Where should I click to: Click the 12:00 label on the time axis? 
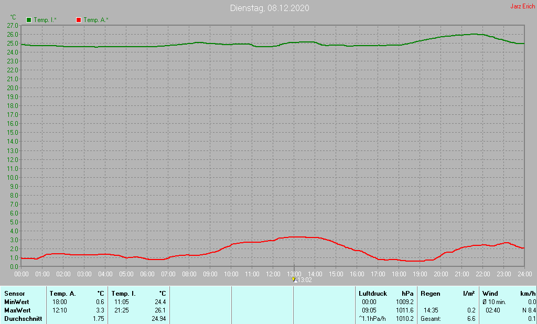[273, 274]
